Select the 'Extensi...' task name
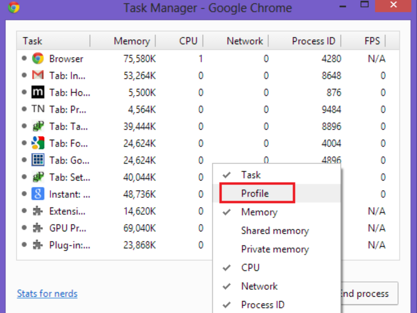Image resolution: width=417 pixels, height=313 pixels. (x=67, y=211)
